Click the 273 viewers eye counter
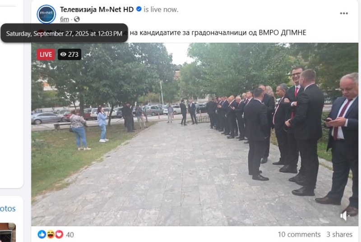 pos(69,55)
